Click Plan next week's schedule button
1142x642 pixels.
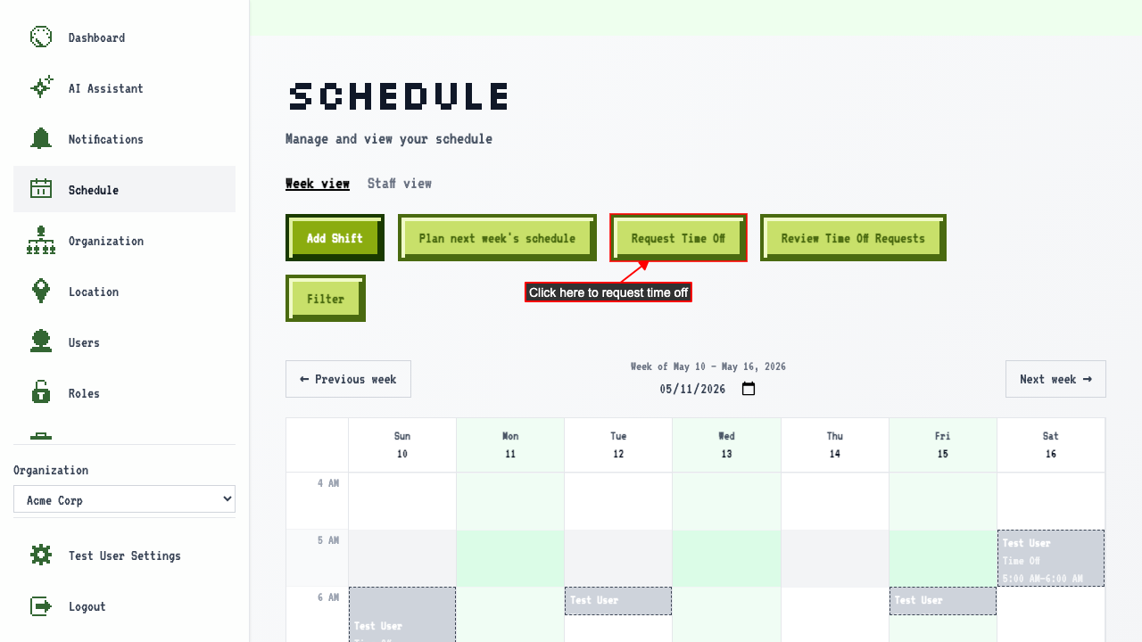[497, 238]
